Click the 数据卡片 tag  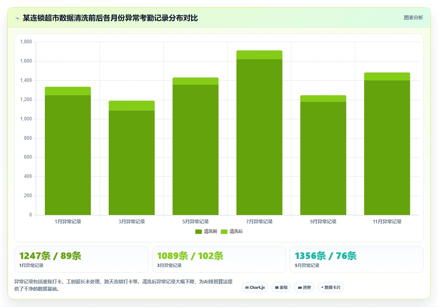pos(331,287)
